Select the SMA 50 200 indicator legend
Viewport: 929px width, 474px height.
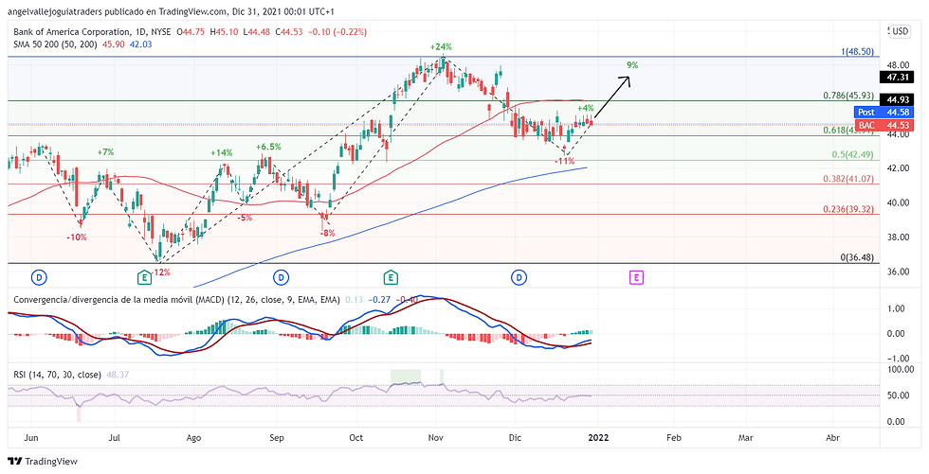click(55, 44)
